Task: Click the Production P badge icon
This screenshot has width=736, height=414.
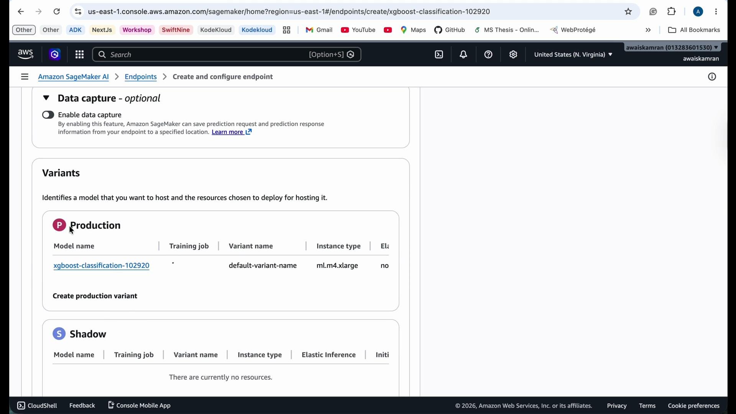Action: click(59, 225)
